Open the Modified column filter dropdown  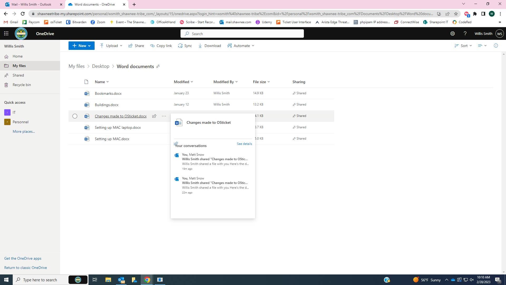coord(192,82)
